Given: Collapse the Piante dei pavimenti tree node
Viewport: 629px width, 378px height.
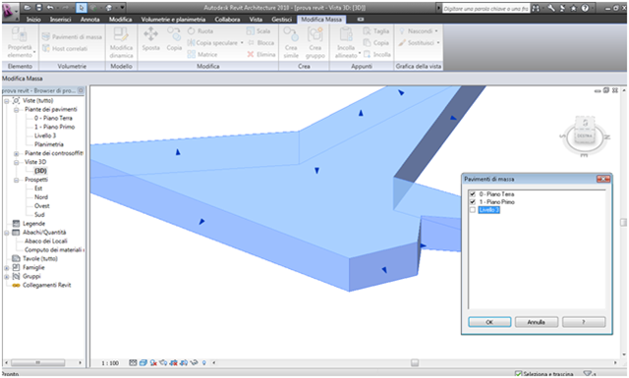Looking at the screenshot, I should (17, 109).
